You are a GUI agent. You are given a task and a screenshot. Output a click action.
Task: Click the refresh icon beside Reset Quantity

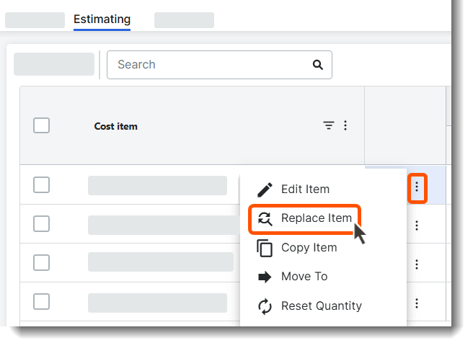click(265, 306)
